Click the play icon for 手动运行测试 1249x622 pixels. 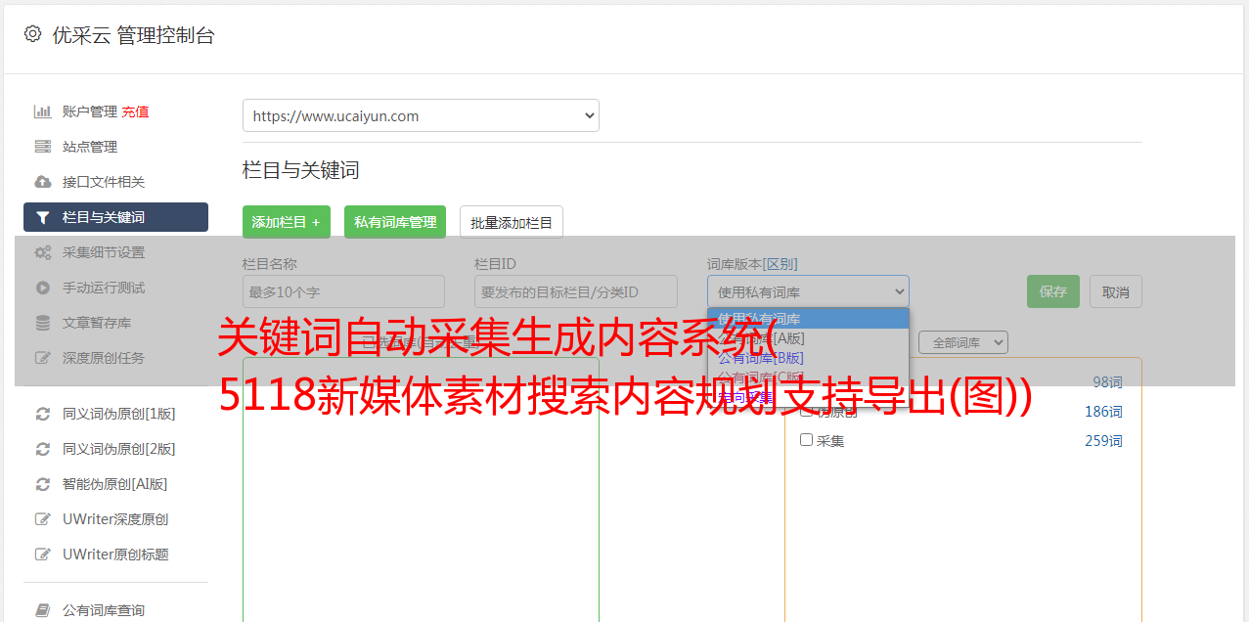43,288
